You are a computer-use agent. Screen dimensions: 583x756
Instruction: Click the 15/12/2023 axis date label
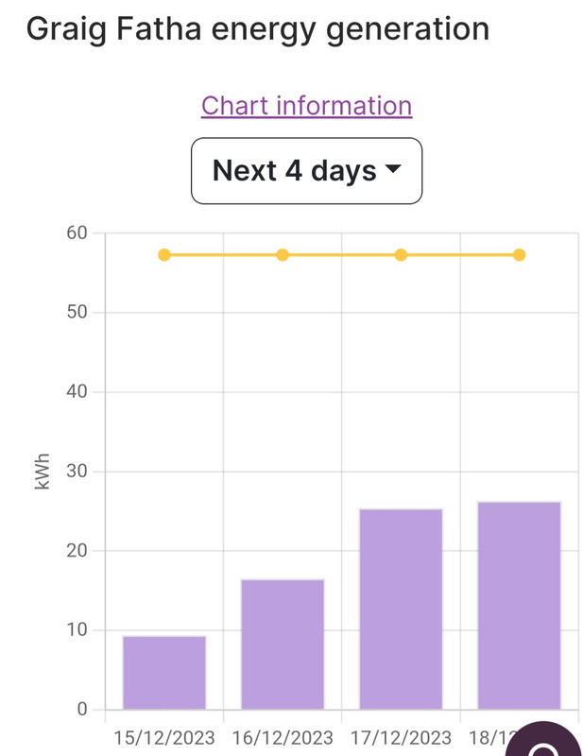point(164,738)
